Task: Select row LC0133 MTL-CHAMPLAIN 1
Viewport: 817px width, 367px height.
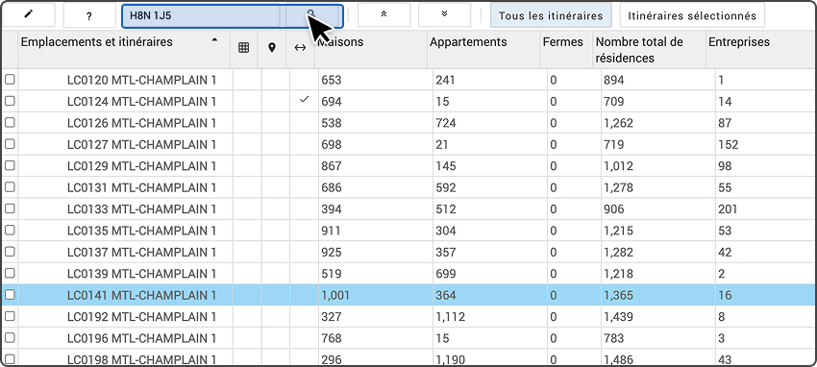Action: pos(408,208)
